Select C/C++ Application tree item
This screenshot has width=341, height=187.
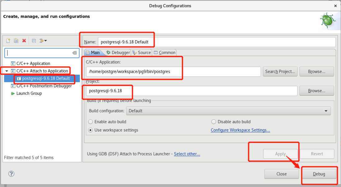pos(33,63)
